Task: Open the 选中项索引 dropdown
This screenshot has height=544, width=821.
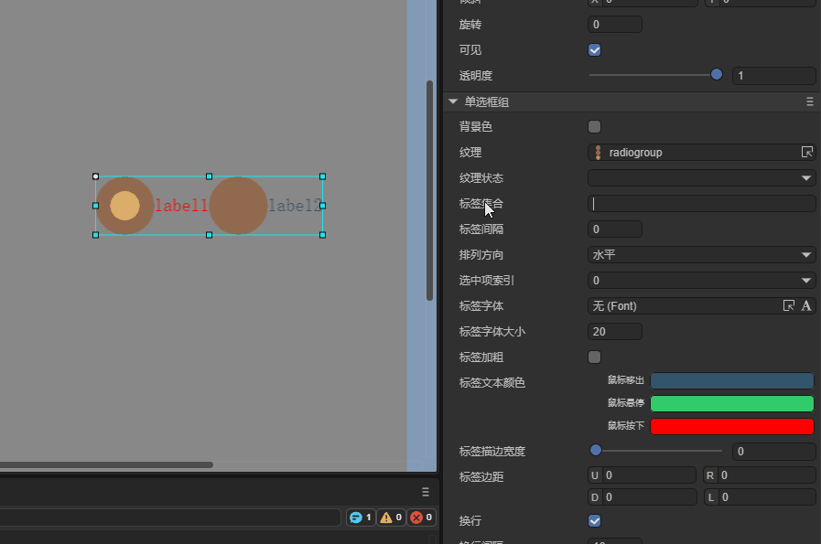Action: (x=701, y=280)
